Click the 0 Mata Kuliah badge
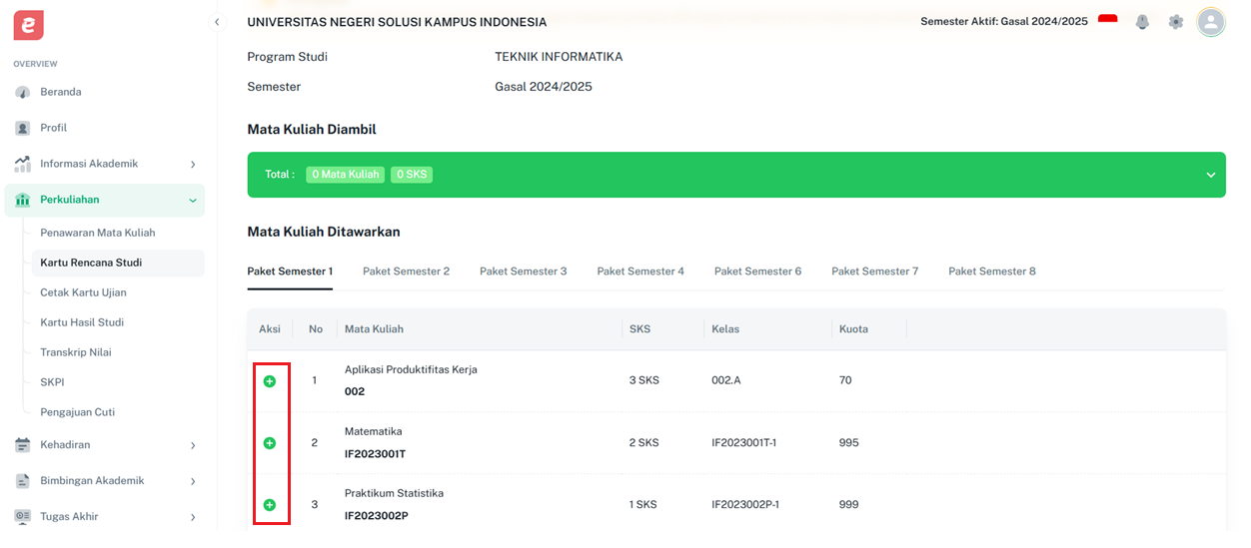Viewport: 1251px width, 548px height. coord(346,175)
